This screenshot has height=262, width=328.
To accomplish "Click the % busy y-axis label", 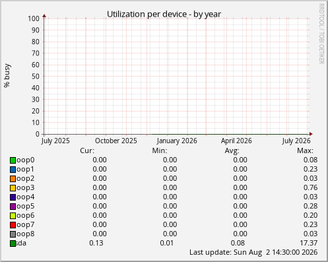I will pos(7,76).
